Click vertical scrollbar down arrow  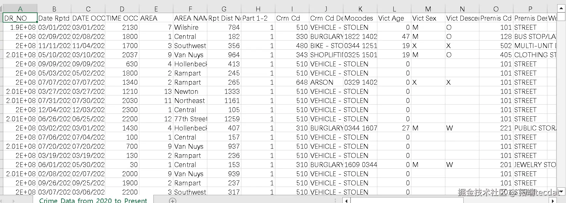(561, 192)
